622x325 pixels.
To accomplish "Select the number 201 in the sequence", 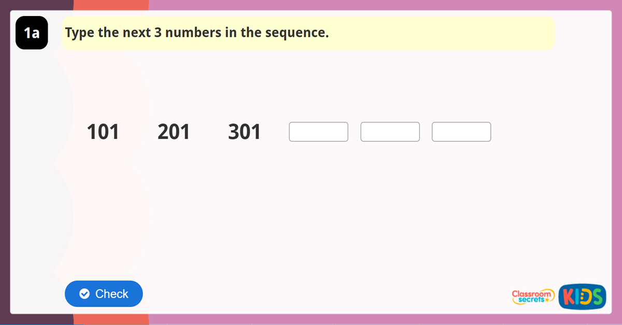I will [174, 132].
